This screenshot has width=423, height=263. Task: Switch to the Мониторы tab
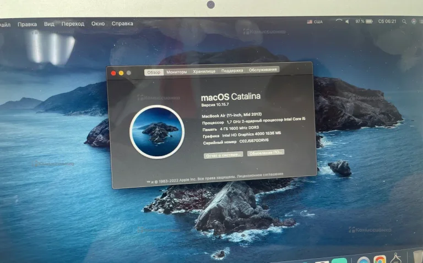(176, 72)
